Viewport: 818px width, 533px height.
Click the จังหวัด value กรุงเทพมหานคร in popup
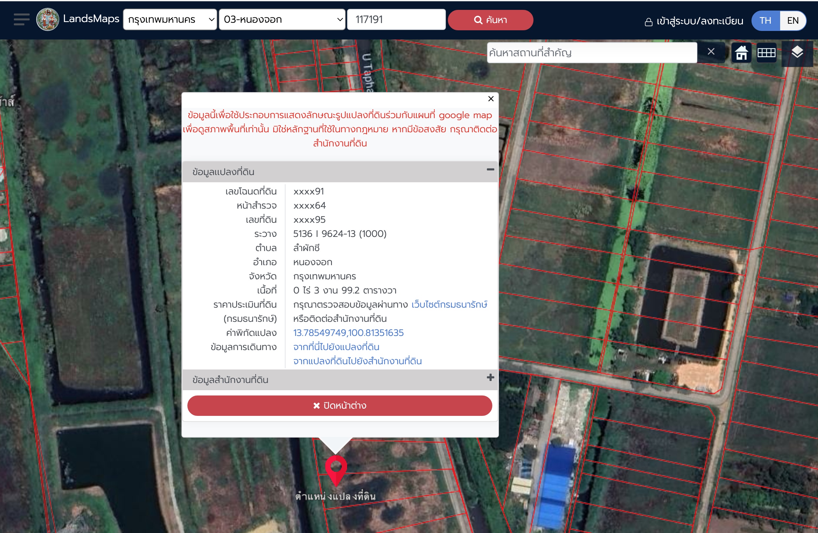pos(324,276)
